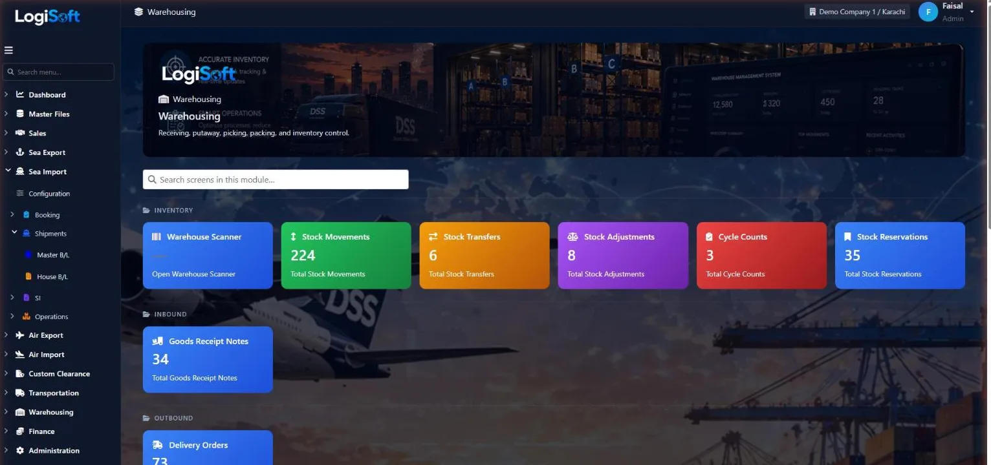Click Open Warehouse Scanner link
The image size is (991, 465).
tap(193, 274)
